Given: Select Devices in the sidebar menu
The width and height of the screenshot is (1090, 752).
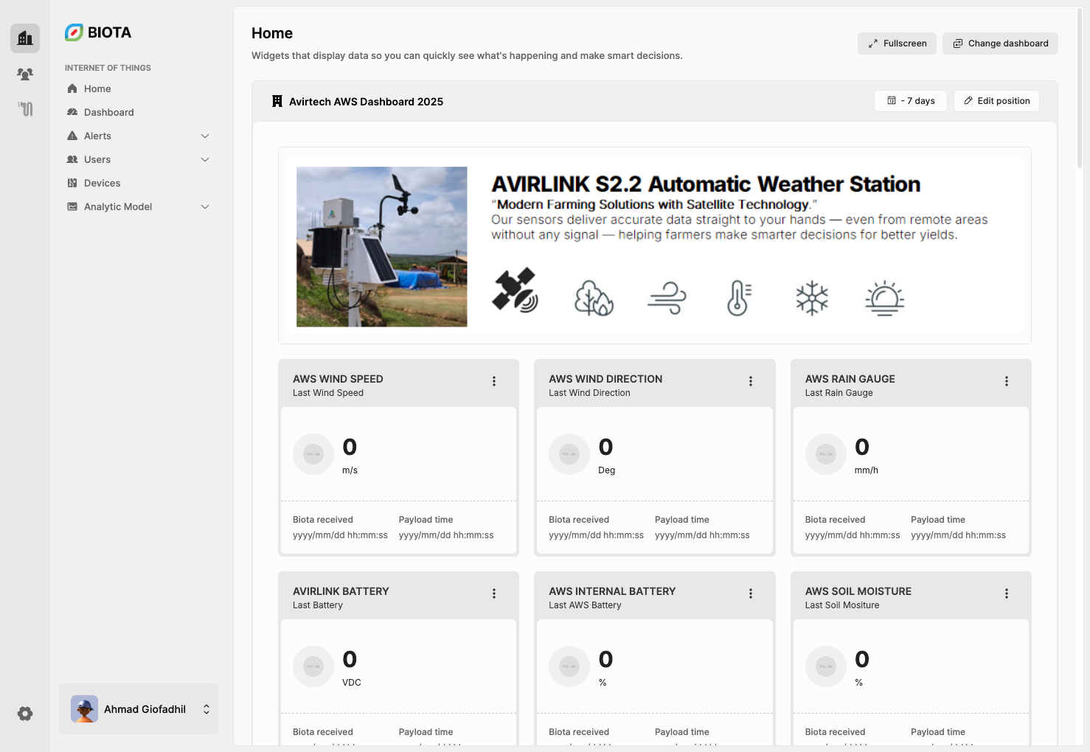Looking at the screenshot, I should [102, 183].
